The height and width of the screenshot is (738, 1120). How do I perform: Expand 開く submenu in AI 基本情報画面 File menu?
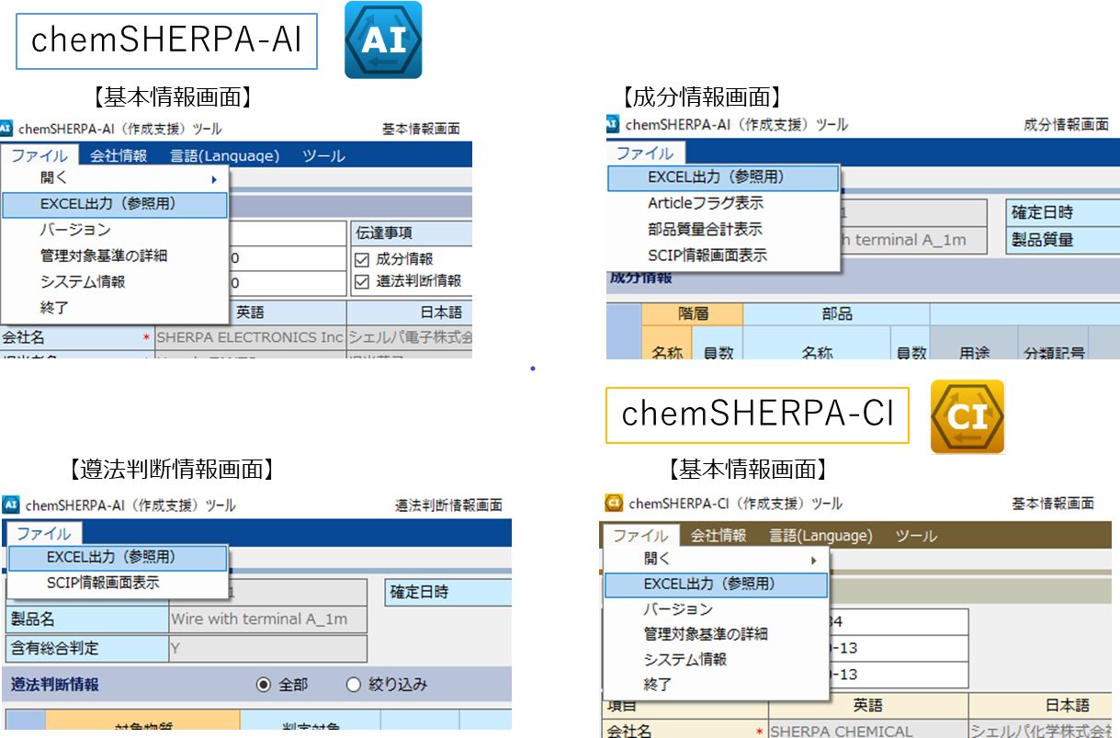click(115, 179)
